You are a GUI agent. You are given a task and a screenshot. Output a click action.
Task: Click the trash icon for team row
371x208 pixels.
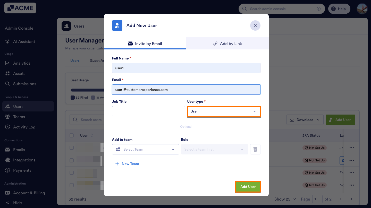pos(255,149)
